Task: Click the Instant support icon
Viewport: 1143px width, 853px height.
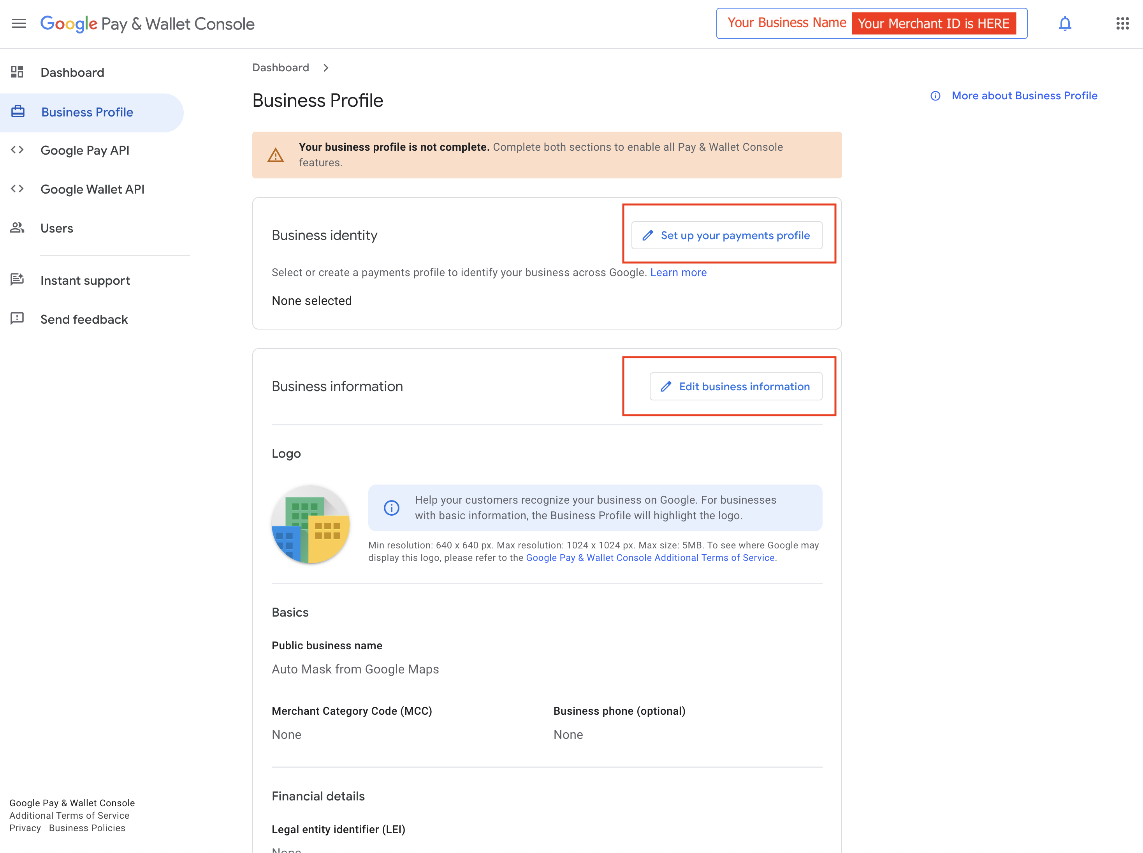Action: [18, 280]
